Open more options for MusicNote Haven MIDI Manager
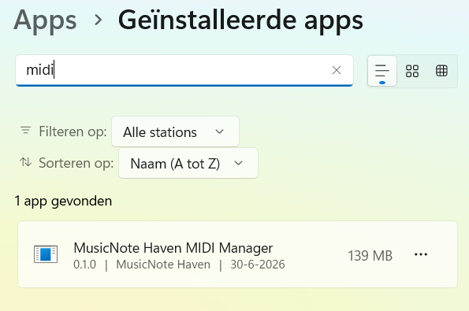This screenshot has width=469, height=311. tap(421, 254)
